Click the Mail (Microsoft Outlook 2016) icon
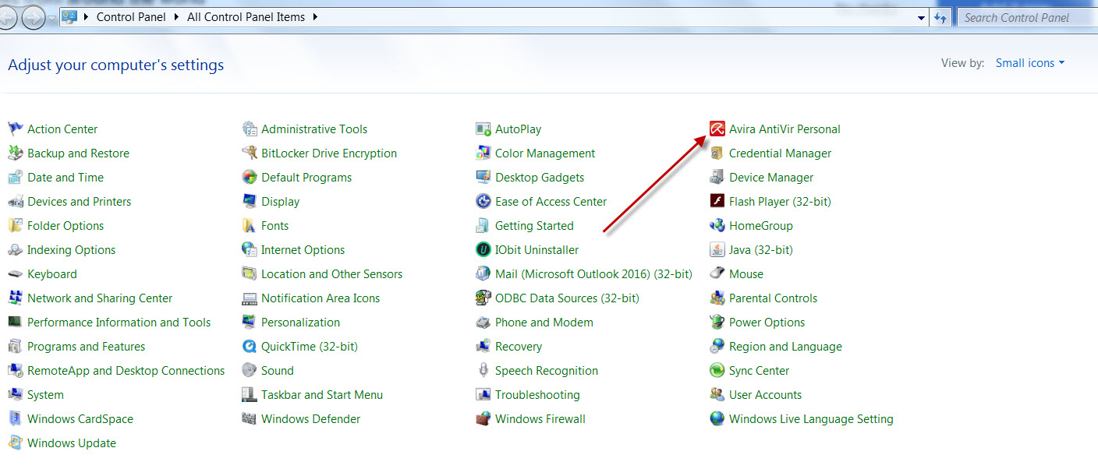Screen dimensions: 1098x469 pos(483,274)
